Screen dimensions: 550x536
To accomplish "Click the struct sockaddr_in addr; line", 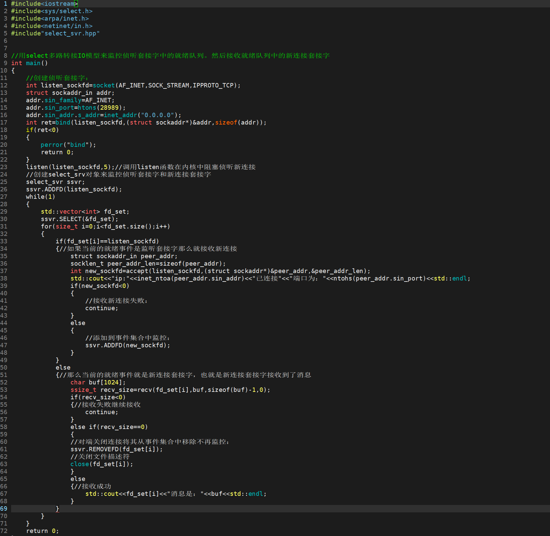I will pyautogui.click(x=70, y=93).
